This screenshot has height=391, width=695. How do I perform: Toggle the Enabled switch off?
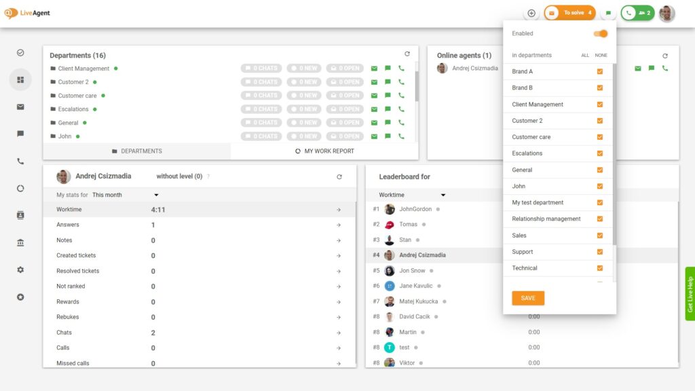(600, 33)
